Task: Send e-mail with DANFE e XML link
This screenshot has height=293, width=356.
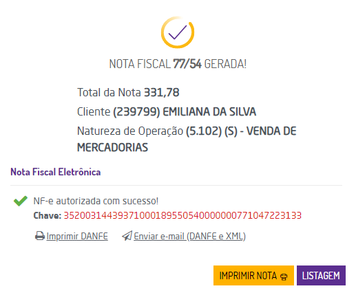Action: 189,236
